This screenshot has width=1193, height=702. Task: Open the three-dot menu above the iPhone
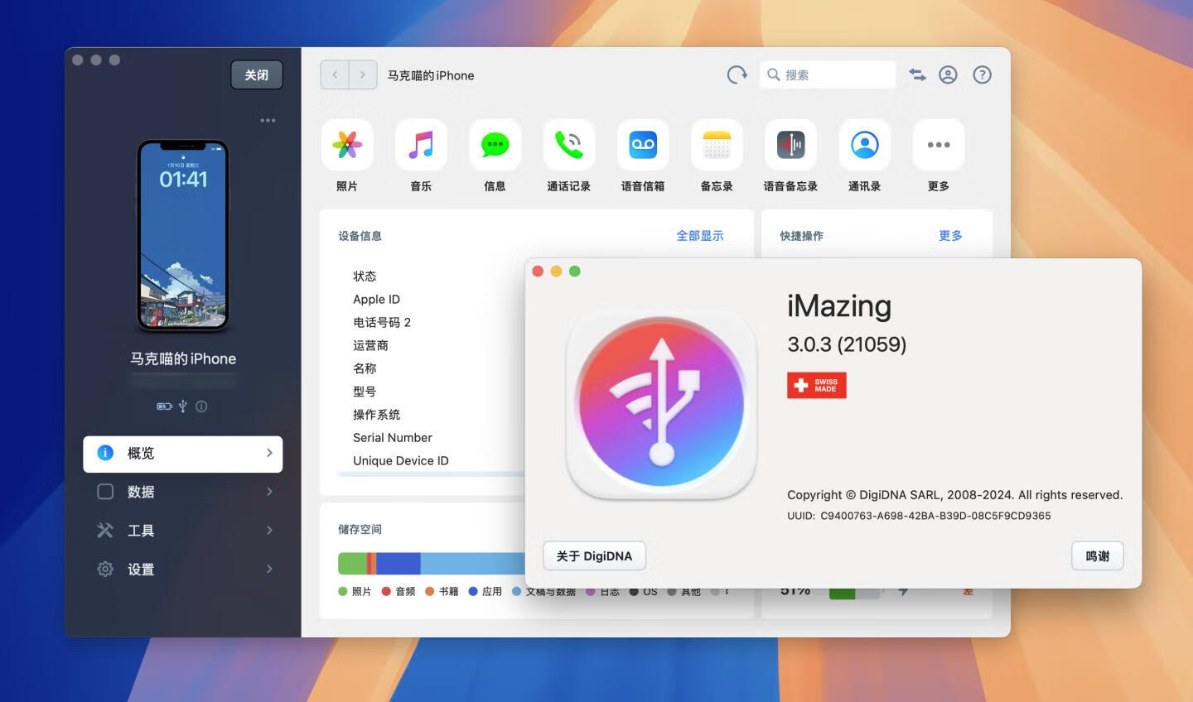[268, 120]
